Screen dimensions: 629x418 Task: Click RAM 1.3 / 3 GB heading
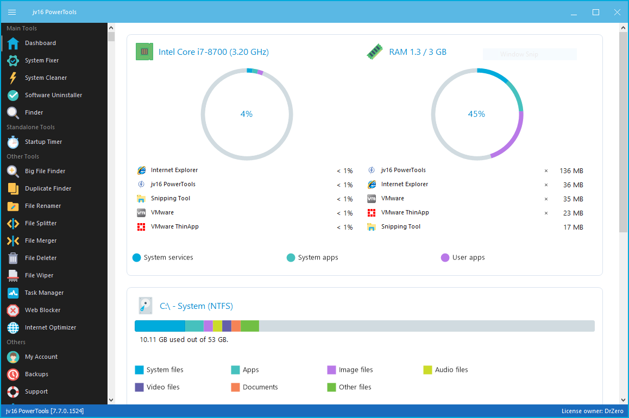click(x=418, y=52)
